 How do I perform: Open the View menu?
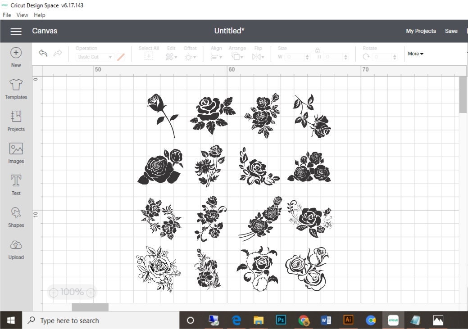pyautogui.click(x=22, y=15)
